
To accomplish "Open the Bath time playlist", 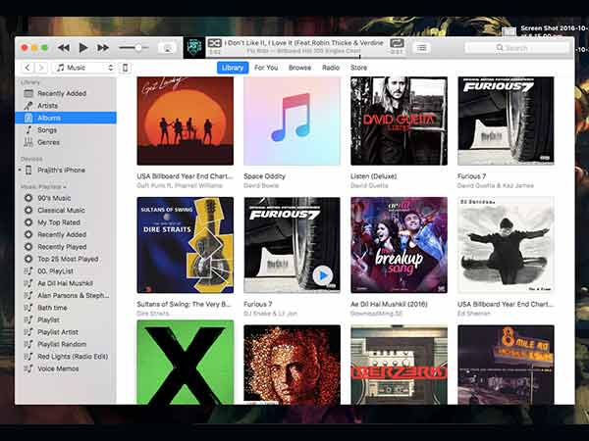I will (x=66, y=308).
